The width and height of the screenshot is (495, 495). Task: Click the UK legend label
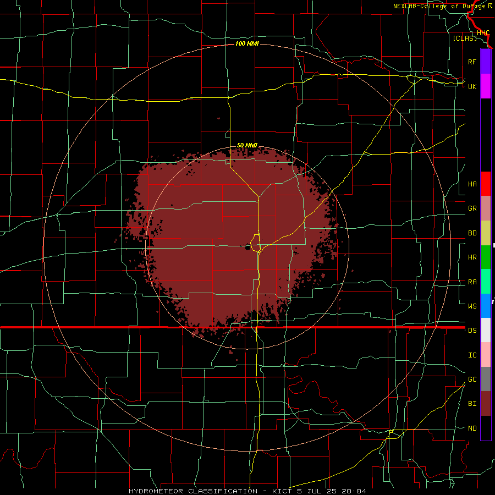point(472,86)
